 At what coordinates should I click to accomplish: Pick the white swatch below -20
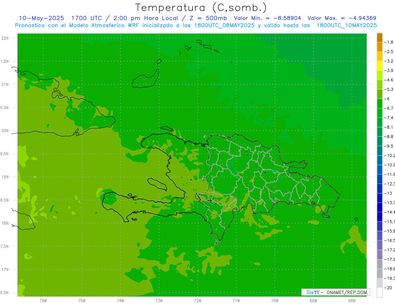380,292
